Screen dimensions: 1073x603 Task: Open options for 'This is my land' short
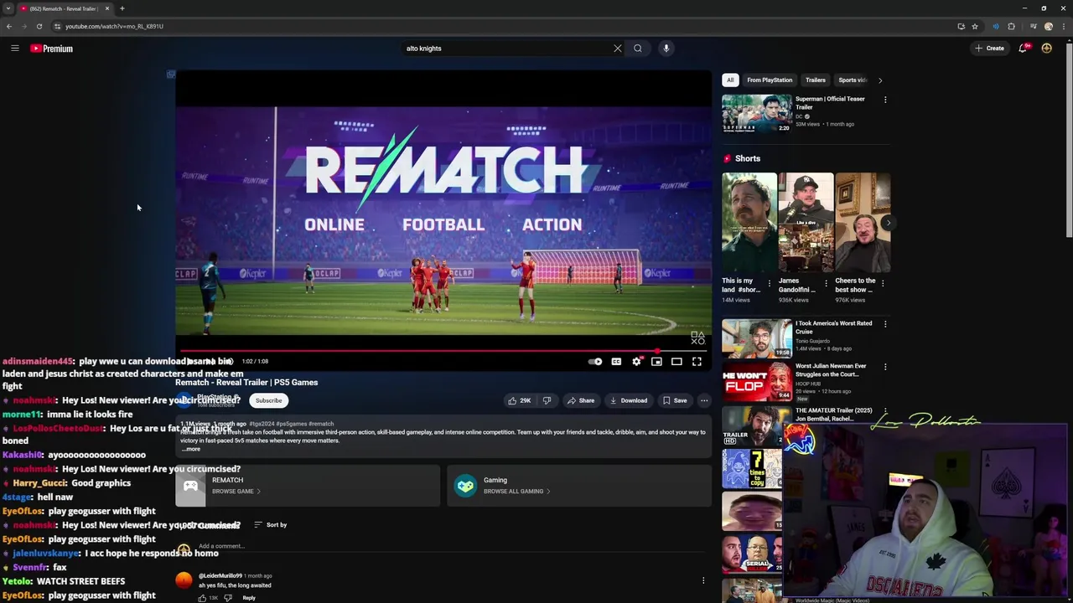(x=770, y=284)
